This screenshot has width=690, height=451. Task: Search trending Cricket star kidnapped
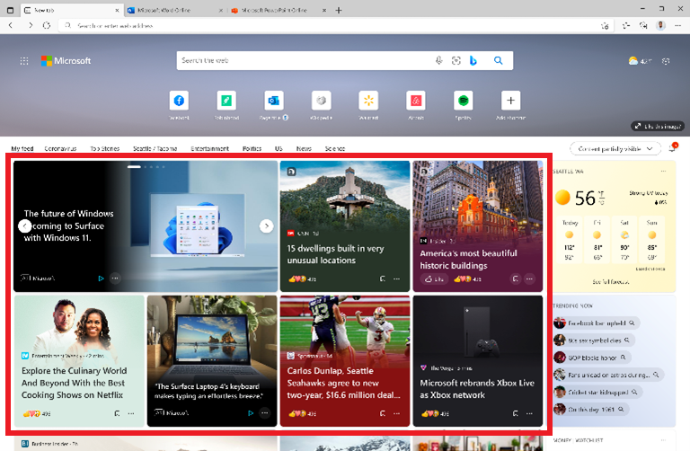[598, 392]
